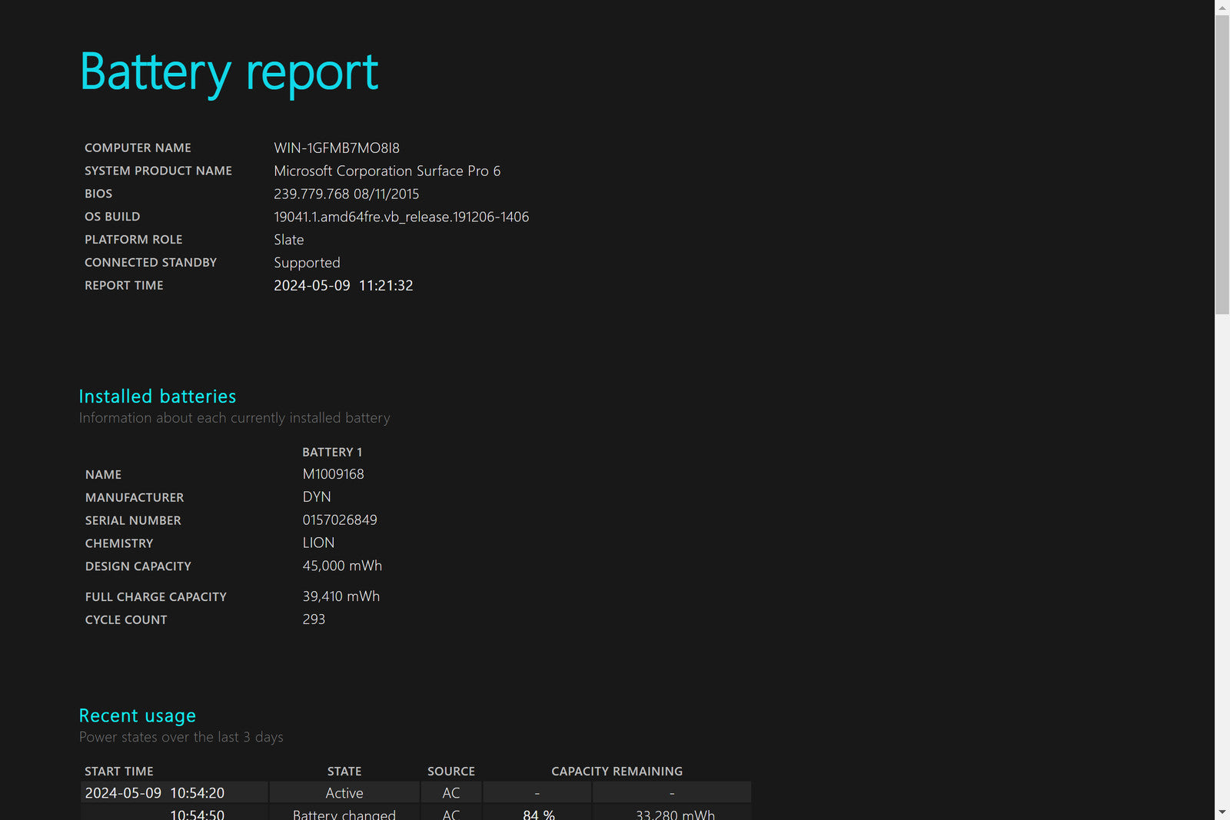1230x820 pixels.
Task: Click the BATTERY 1 column label
Action: coord(332,452)
